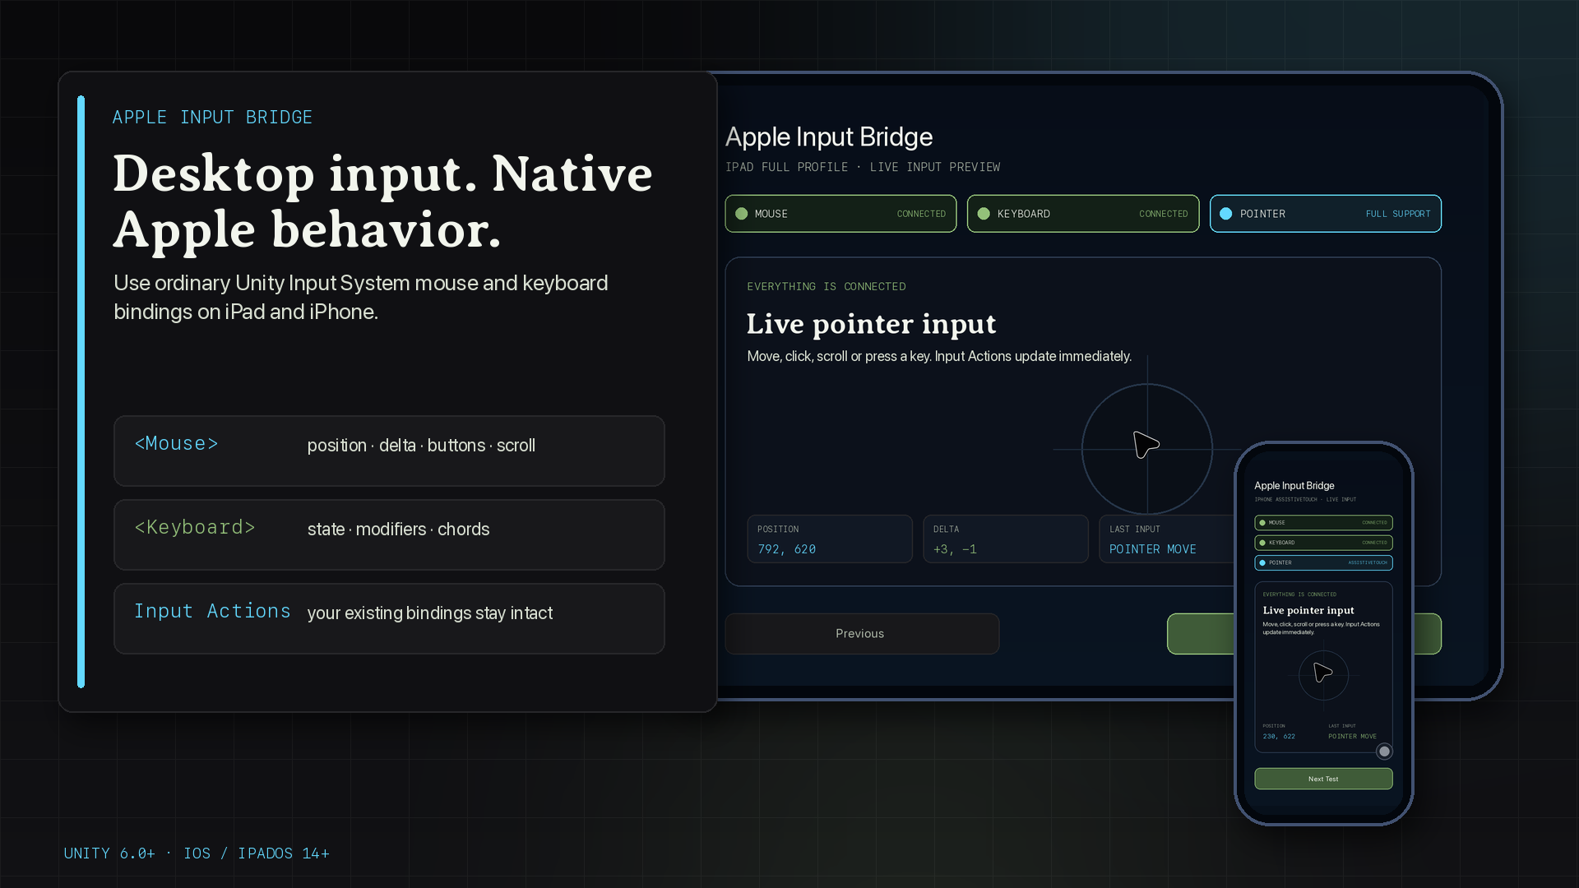Screen dimensions: 1579x888
Task: Click the green status dot beside iPad KEYBOARD
Action: point(984,214)
